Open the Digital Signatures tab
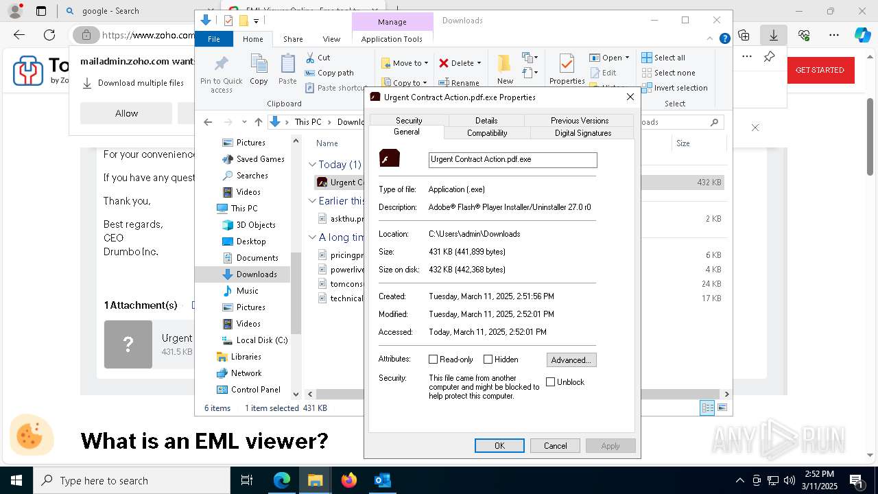878x494 pixels. tap(583, 132)
